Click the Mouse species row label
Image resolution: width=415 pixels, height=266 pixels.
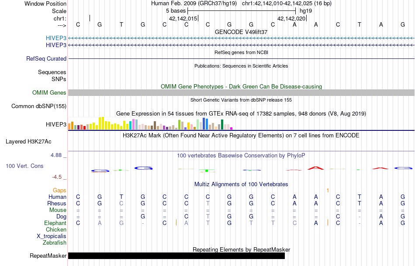pos(58,210)
